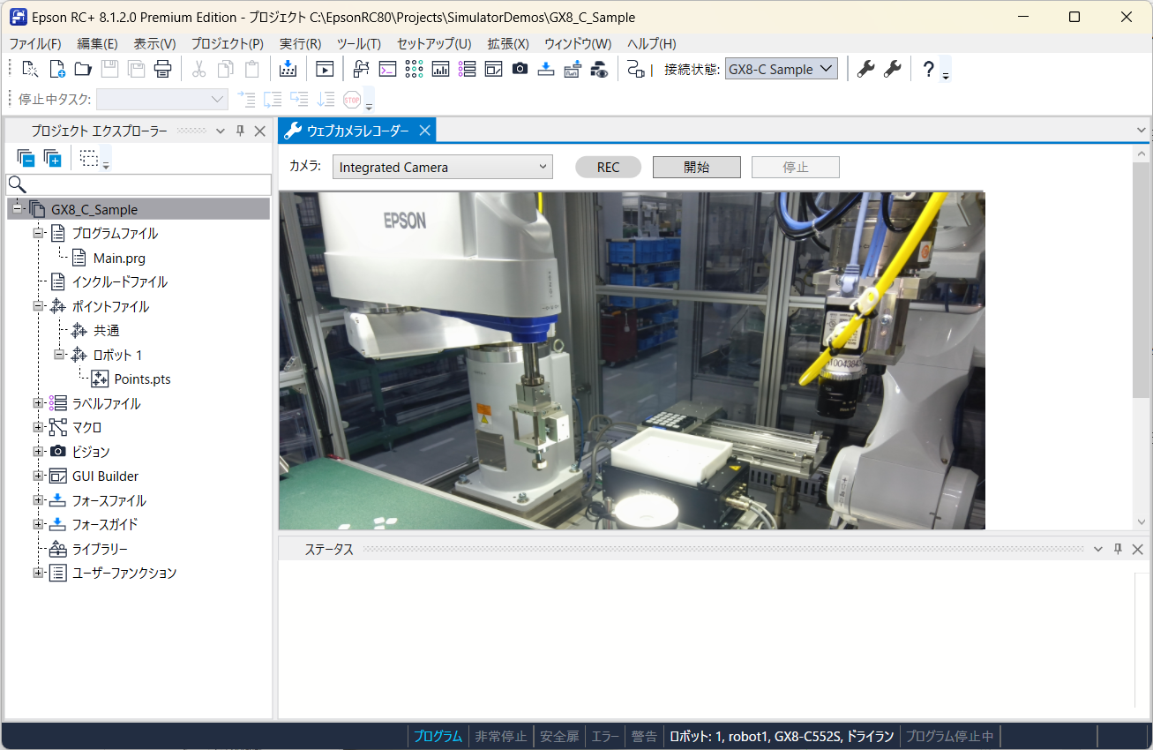
Task: Open the I/O monitor grid icon
Action: tap(414, 69)
